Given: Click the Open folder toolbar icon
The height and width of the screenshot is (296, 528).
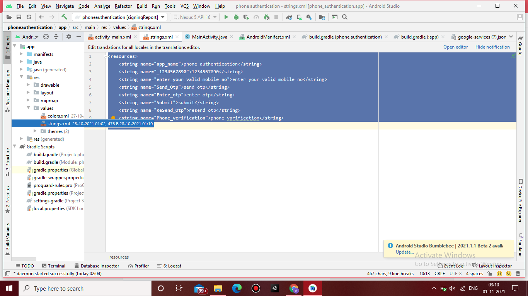Looking at the screenshot, I should click(x=9, y=17).
